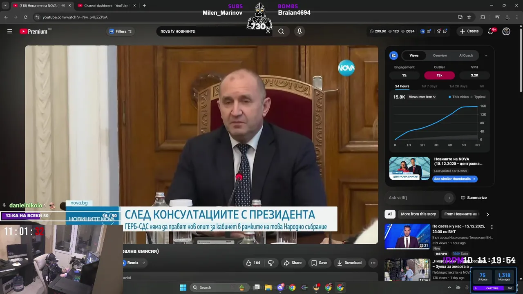Collapse the vidIQ panel with the chevron
523x294 pixels.
pyautogui.click(x=486, y=56)
